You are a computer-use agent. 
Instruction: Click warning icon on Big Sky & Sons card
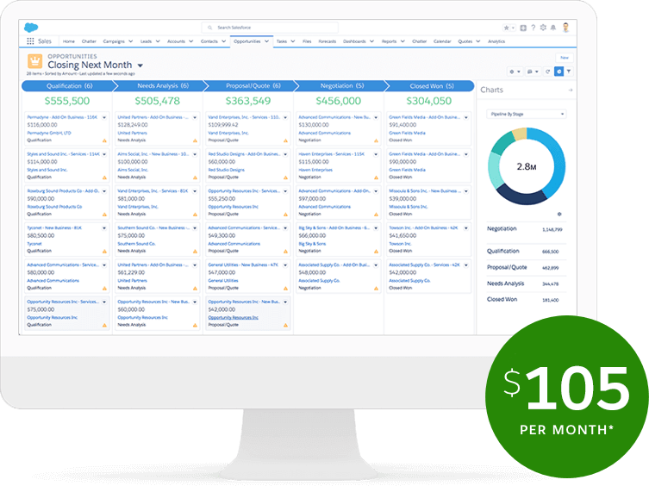(x=376, y=252)
